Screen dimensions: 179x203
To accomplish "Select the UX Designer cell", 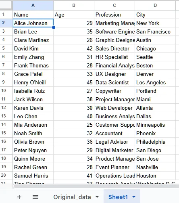I will [x=114, y=74].
